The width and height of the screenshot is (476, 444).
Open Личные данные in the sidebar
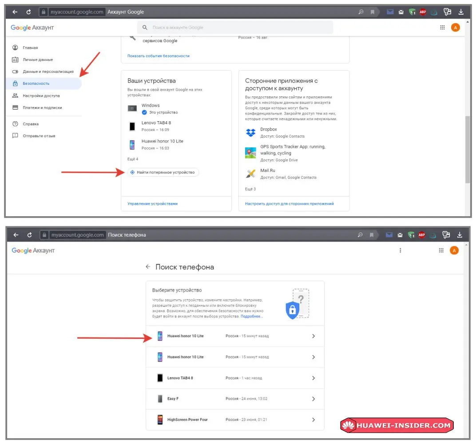click(38, 59)
